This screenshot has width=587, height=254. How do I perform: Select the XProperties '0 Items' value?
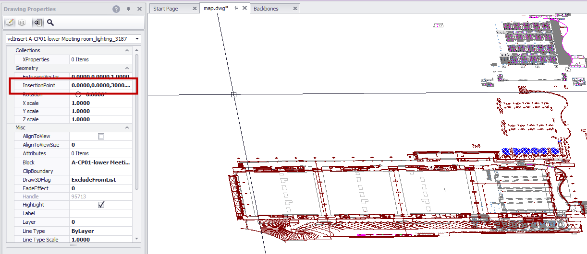pyautogui.click(x=101, y=59)
